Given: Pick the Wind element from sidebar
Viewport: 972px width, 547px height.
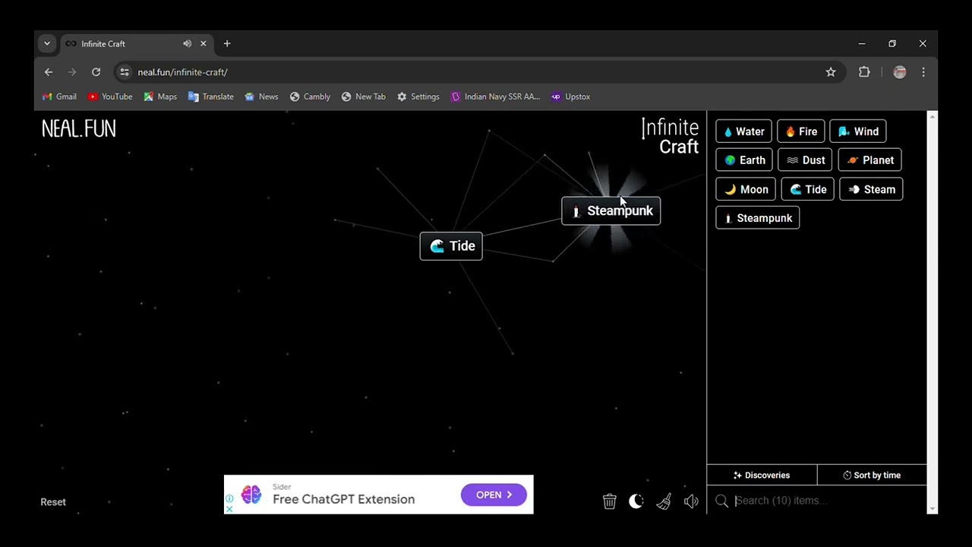Looking at the screenshot, I should coord(858,131).
